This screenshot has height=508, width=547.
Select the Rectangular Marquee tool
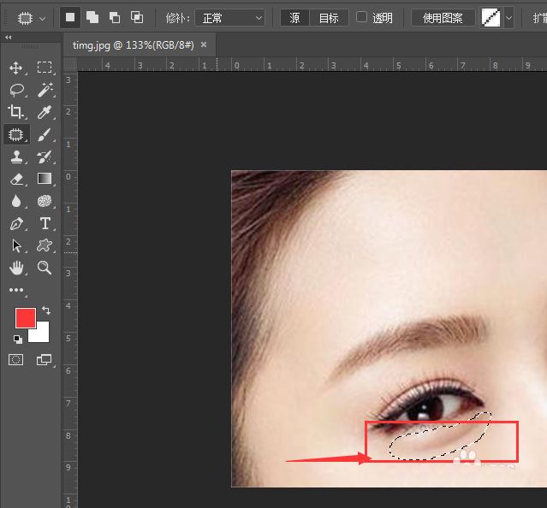[x=45, y=68]
